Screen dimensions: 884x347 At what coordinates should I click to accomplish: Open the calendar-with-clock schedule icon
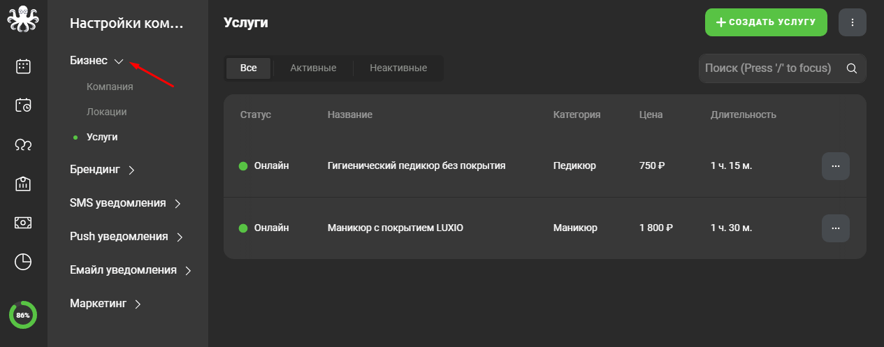(x=23, y=105)
